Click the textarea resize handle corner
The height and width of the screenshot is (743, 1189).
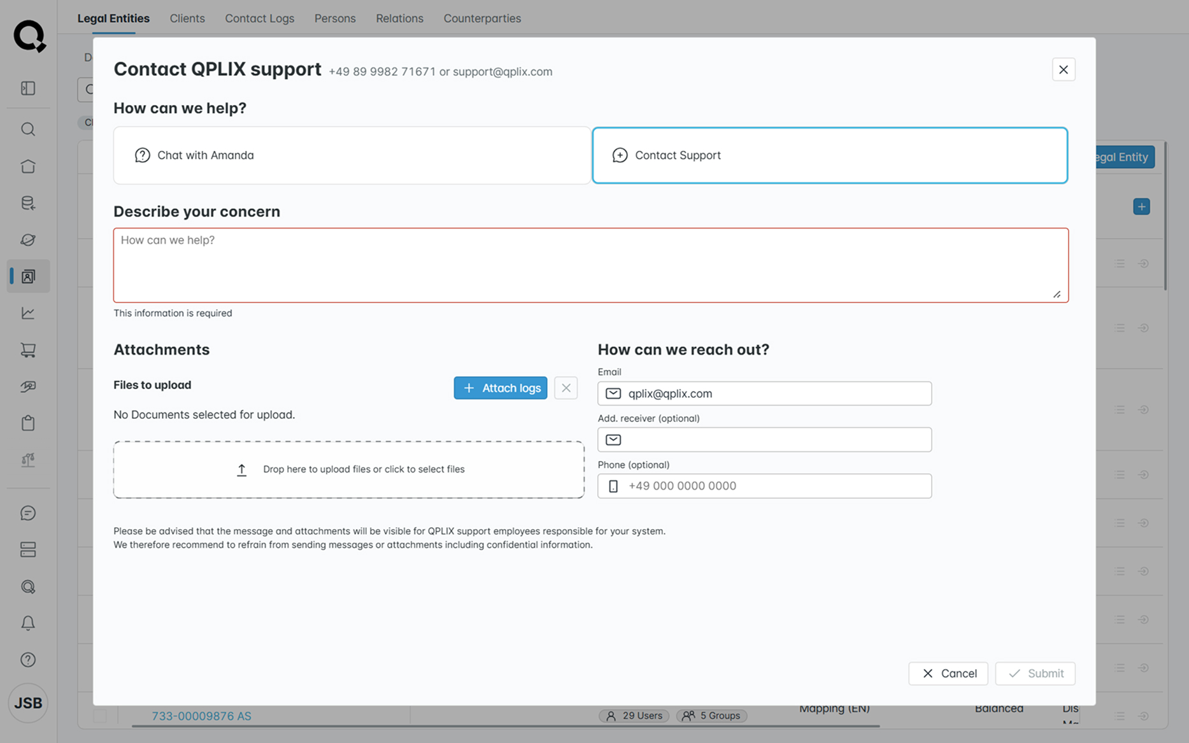coord(1057,294)
